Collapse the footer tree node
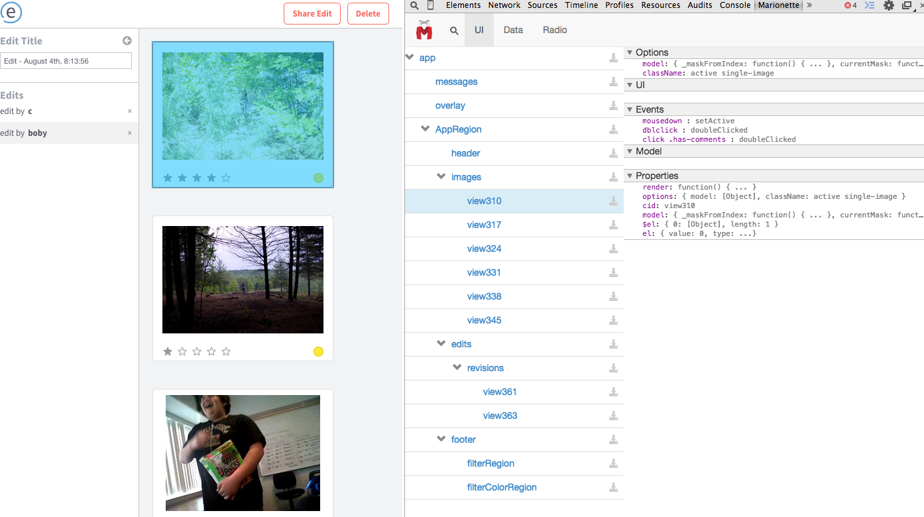924x517 pixels. click(441, 439)
